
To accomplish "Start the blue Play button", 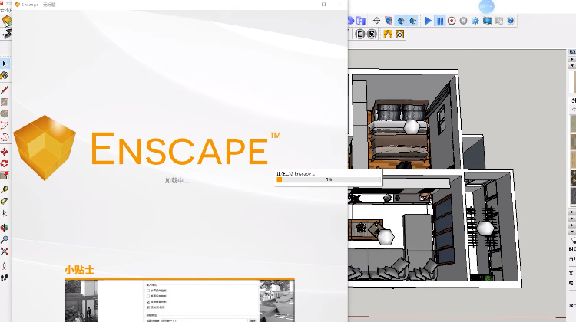I will pyautogui.click(x=428, y=21).
